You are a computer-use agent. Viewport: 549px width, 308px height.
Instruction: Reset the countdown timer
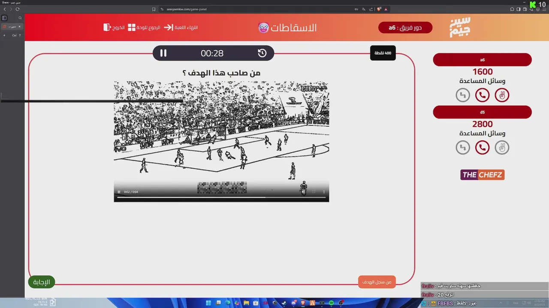[x=262, y=53]
